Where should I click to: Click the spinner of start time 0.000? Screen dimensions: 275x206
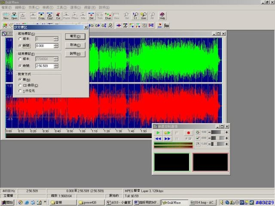pos(56,46)
